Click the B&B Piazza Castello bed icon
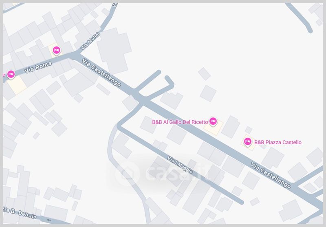This screenshot has height=227, width=326. (x=247, y=142)
